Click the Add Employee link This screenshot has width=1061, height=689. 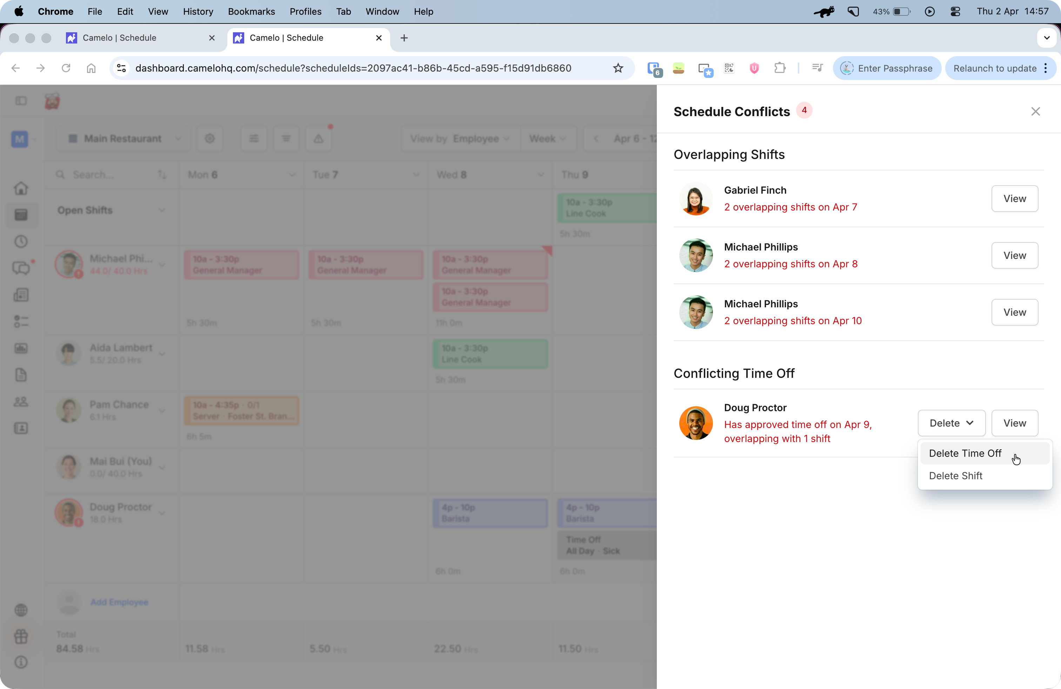pyautogui.click(x=119, y=602)
